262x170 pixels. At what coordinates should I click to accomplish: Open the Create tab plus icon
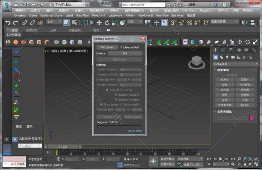point(215,50)
